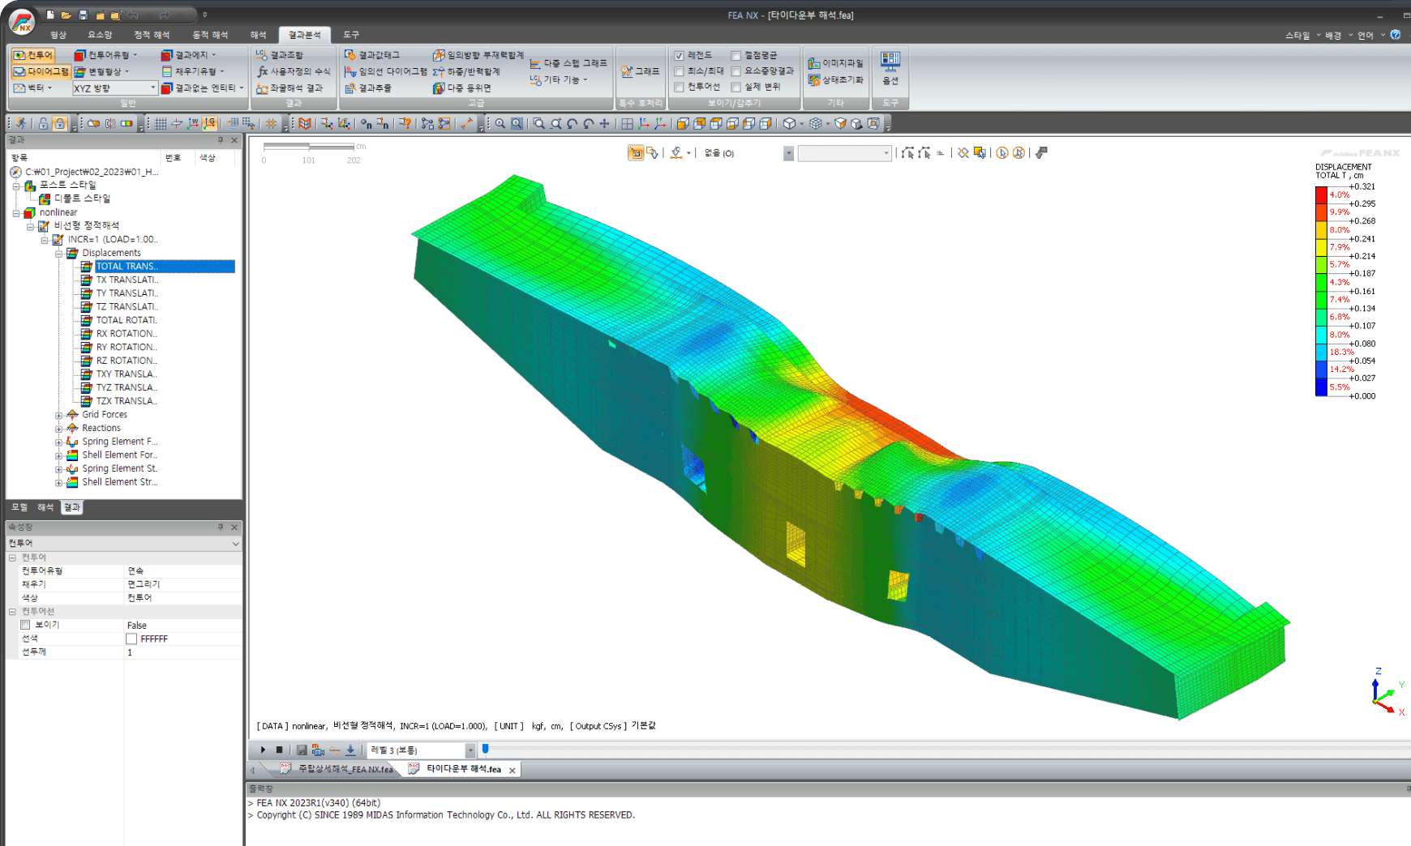The image size is (1411, 846).
Task: Open the 옵션 options icon in ribbon
Action: coord(890,68)
